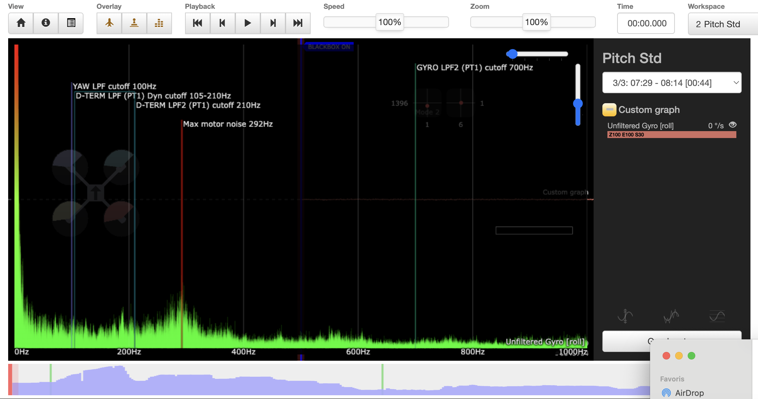The width and height of the screenshot is (758, 399).
Task: Toggle the sticks overlay joystick icon
Action: point(134,23)
